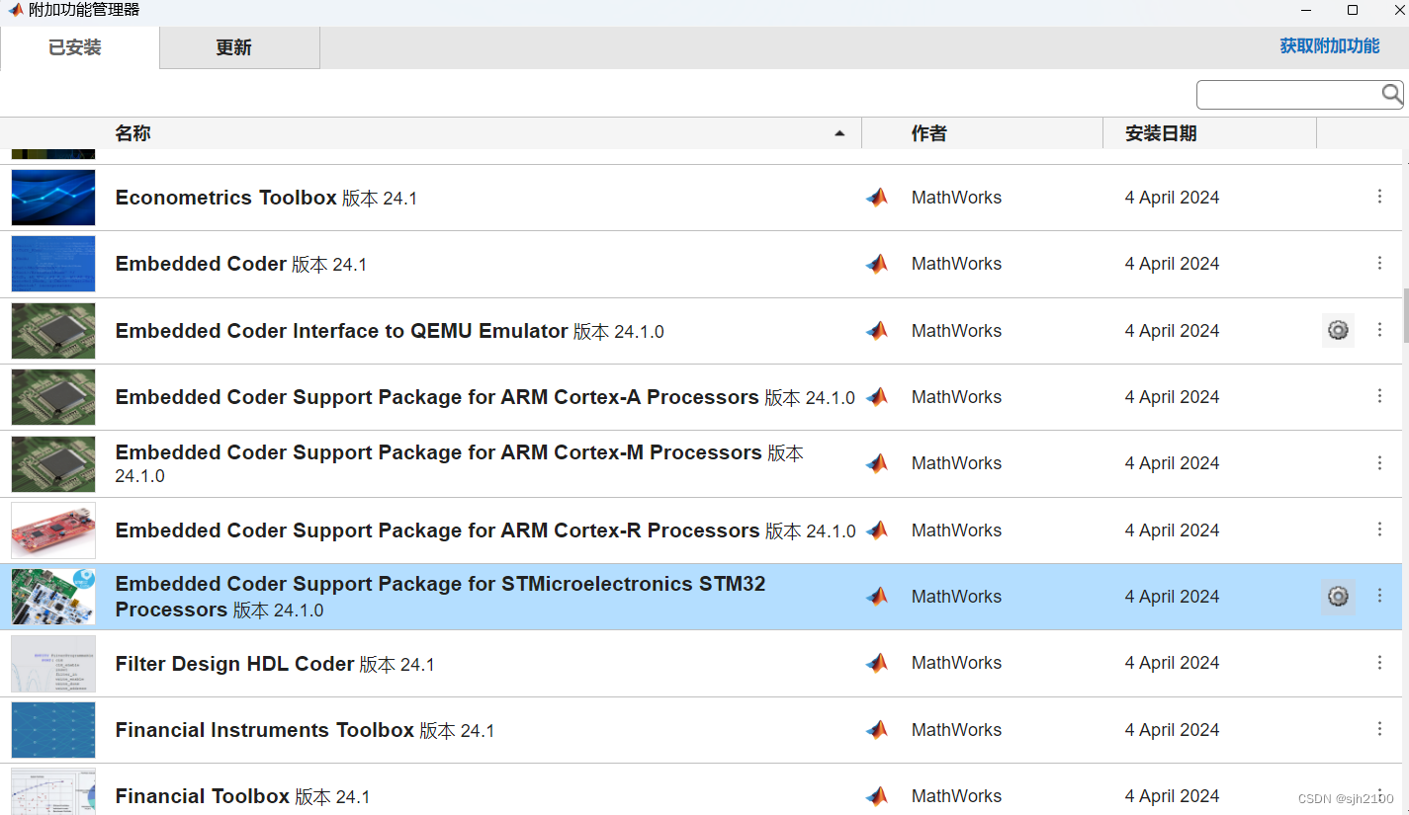Image resolution: width=1409 pixels, height=815 pixels.
Task: Open three-dot menu for STM32 Processors row
Action: [1379, 596]
